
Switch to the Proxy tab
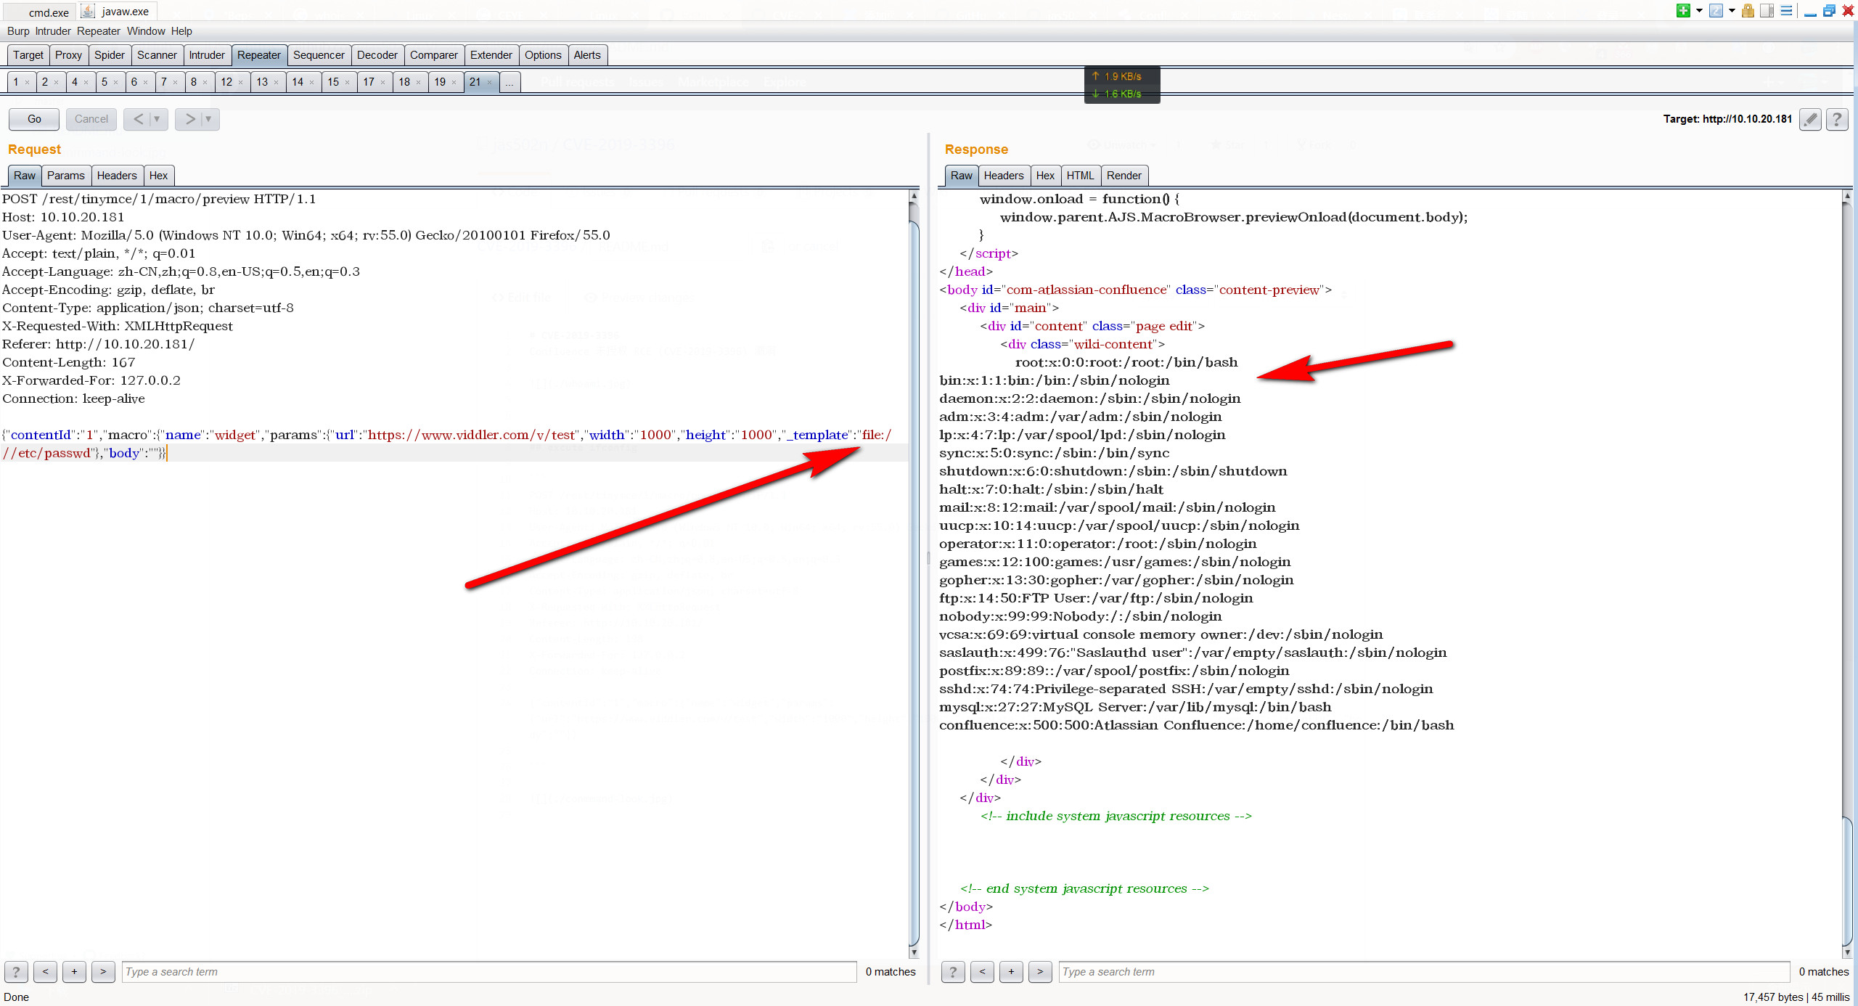[x=68, y=55]
